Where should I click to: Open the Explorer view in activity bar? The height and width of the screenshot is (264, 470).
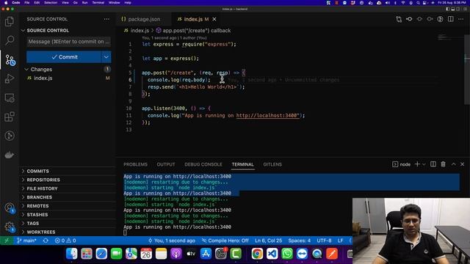[x=10, y=21]
